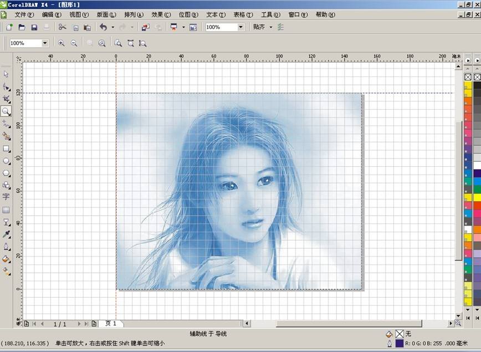Select the Pick tool in the toolbox

pyautogui.click(x=6, y=74)
